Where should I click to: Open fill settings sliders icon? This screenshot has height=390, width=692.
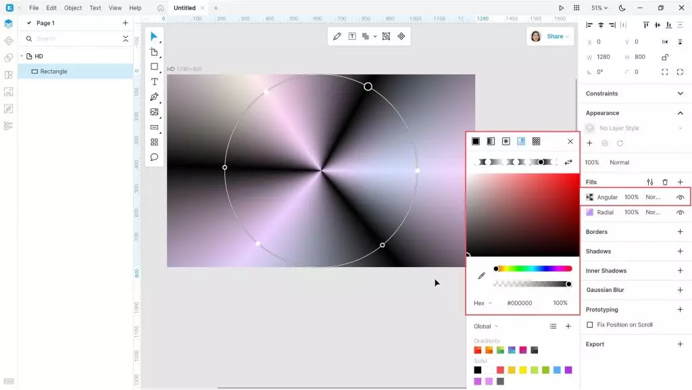[x=650, y=182]
